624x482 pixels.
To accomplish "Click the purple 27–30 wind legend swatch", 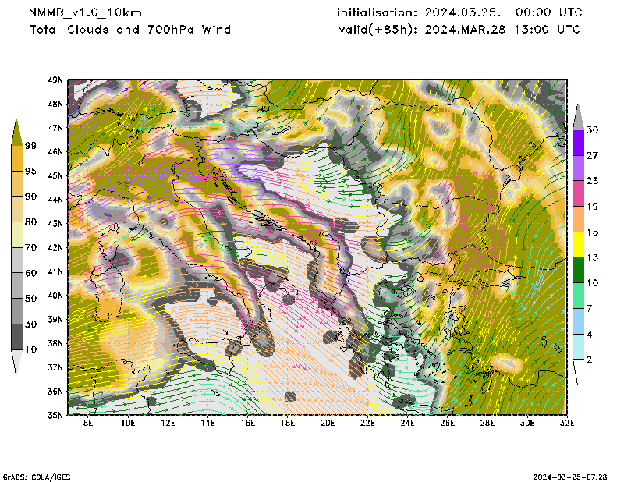I will (x=579, y=143).
